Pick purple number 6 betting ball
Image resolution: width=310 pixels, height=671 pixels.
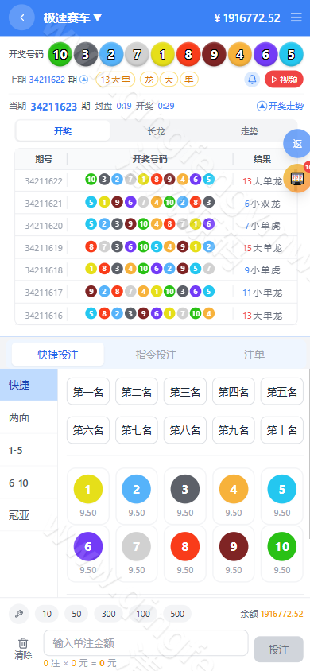pyautogui.click(x=88, y=546)
